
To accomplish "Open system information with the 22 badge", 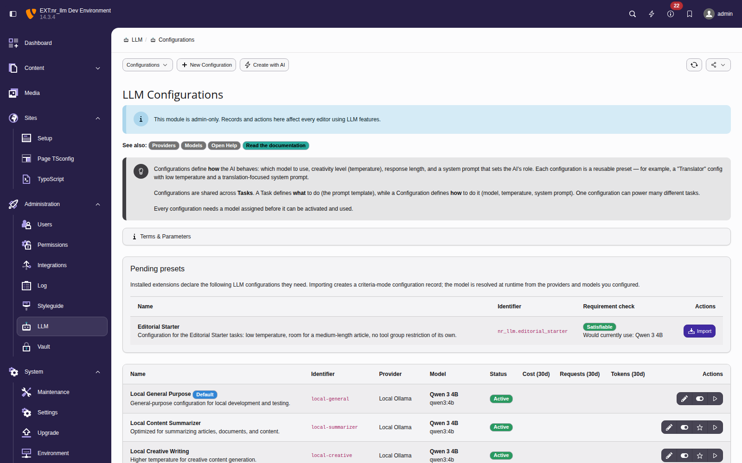I will coord(671,14).
